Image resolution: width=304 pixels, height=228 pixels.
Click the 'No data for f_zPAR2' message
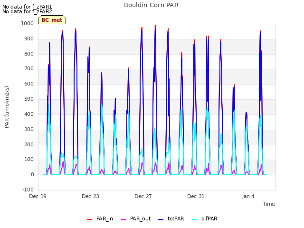tap(27, 11)
